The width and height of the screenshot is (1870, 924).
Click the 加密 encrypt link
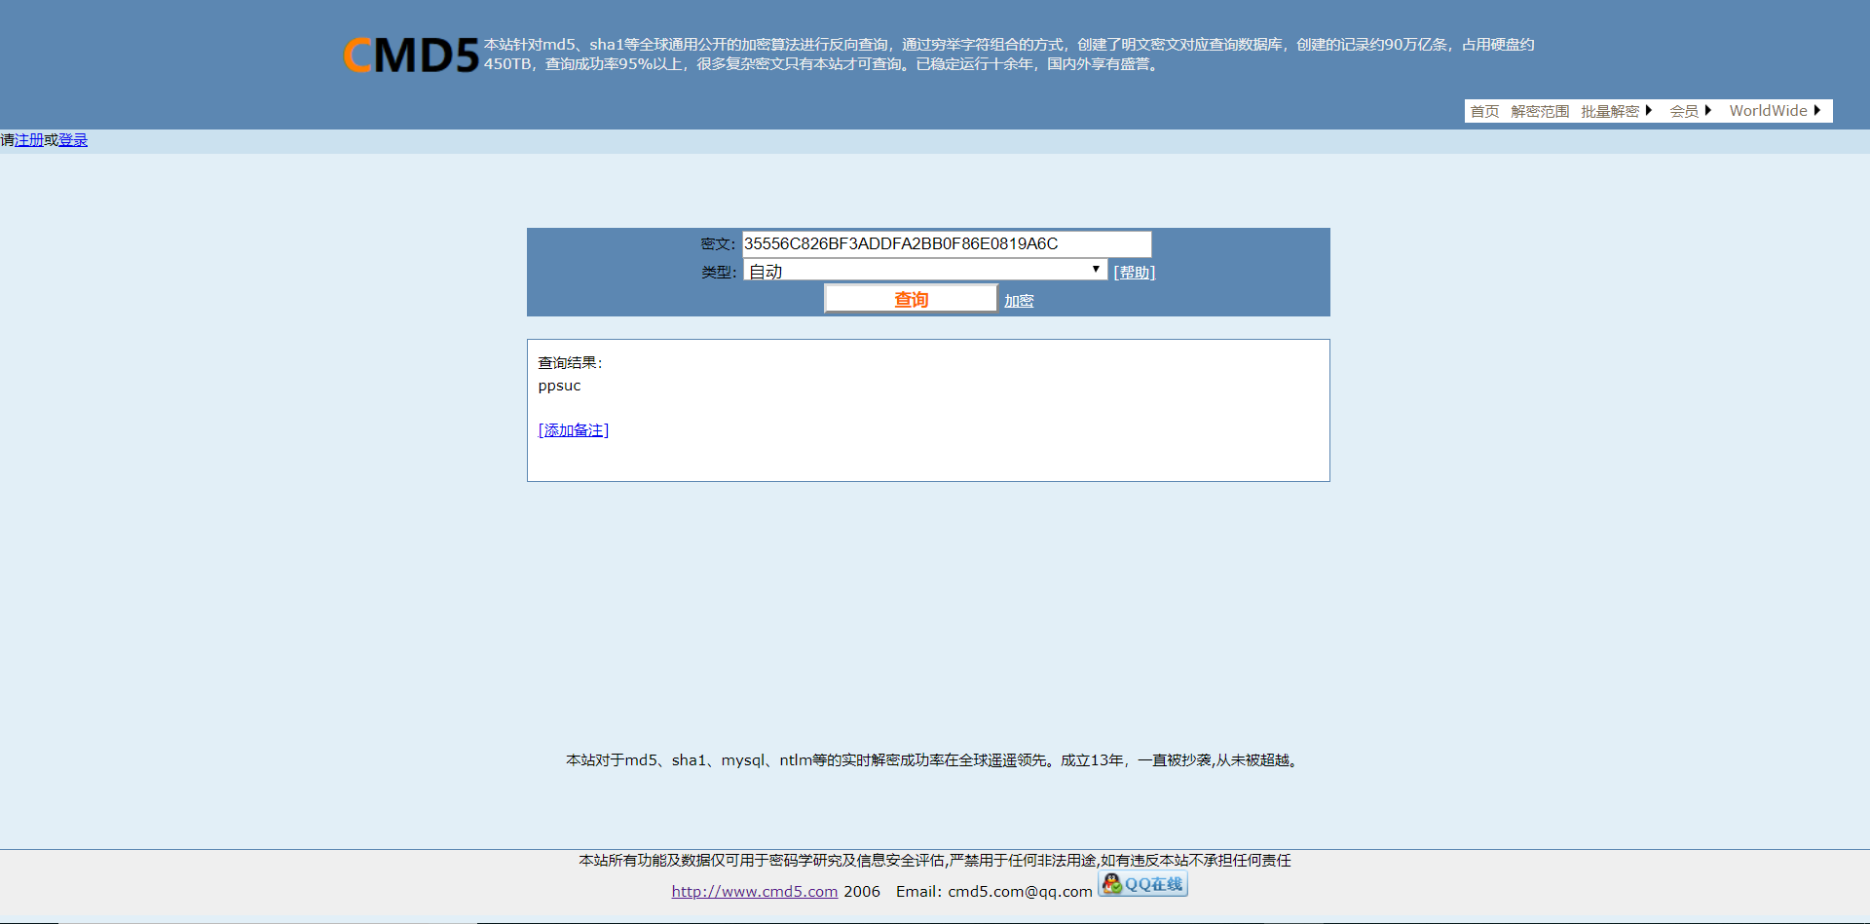(1019, 301)
